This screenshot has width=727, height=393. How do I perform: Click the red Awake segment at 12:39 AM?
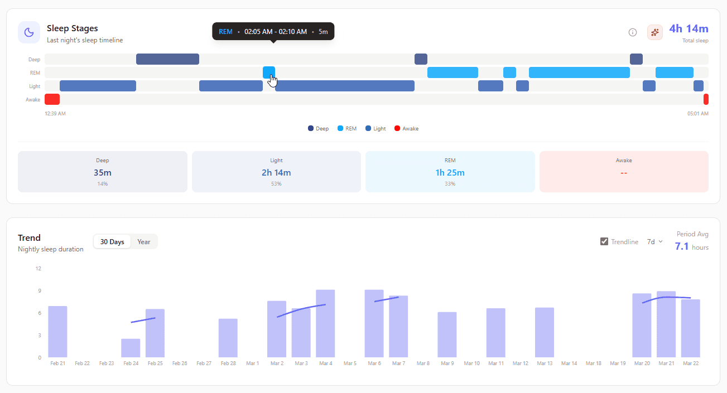pyautogui.click(x=52, y=99)
